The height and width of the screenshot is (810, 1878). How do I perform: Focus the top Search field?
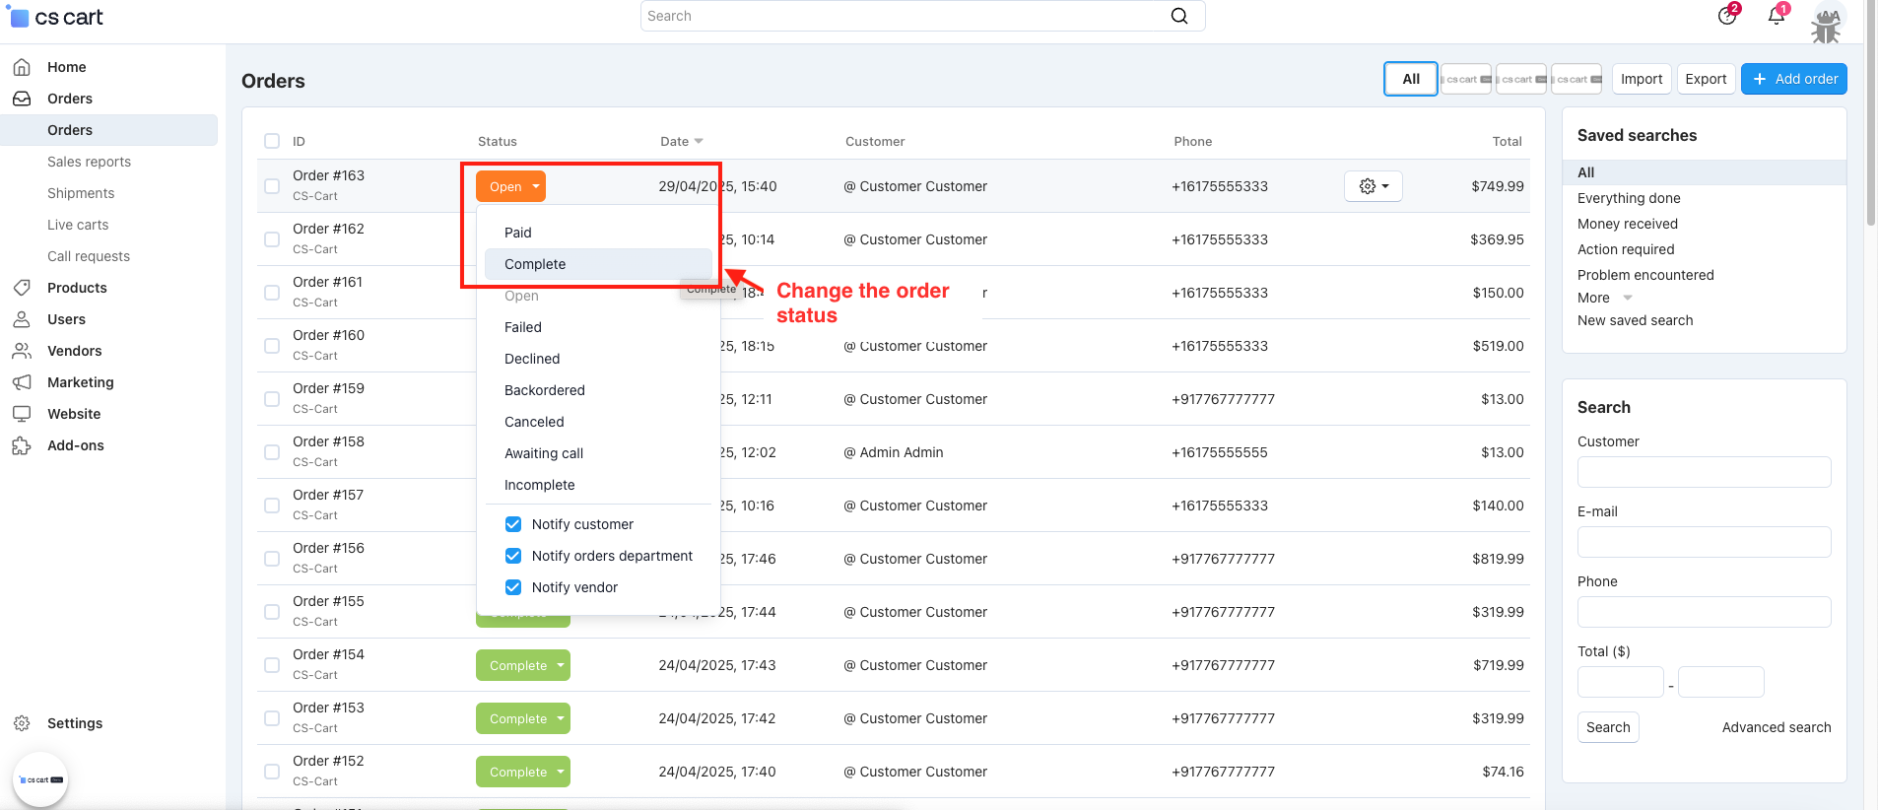pyautogui.click(x=922, y=16)
